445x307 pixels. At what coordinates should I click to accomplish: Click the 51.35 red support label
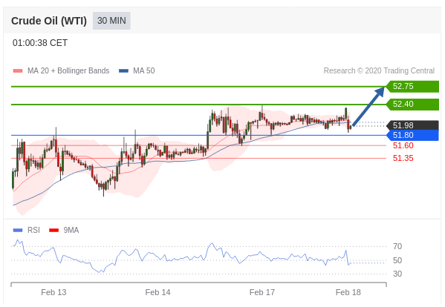pos(403,158)
